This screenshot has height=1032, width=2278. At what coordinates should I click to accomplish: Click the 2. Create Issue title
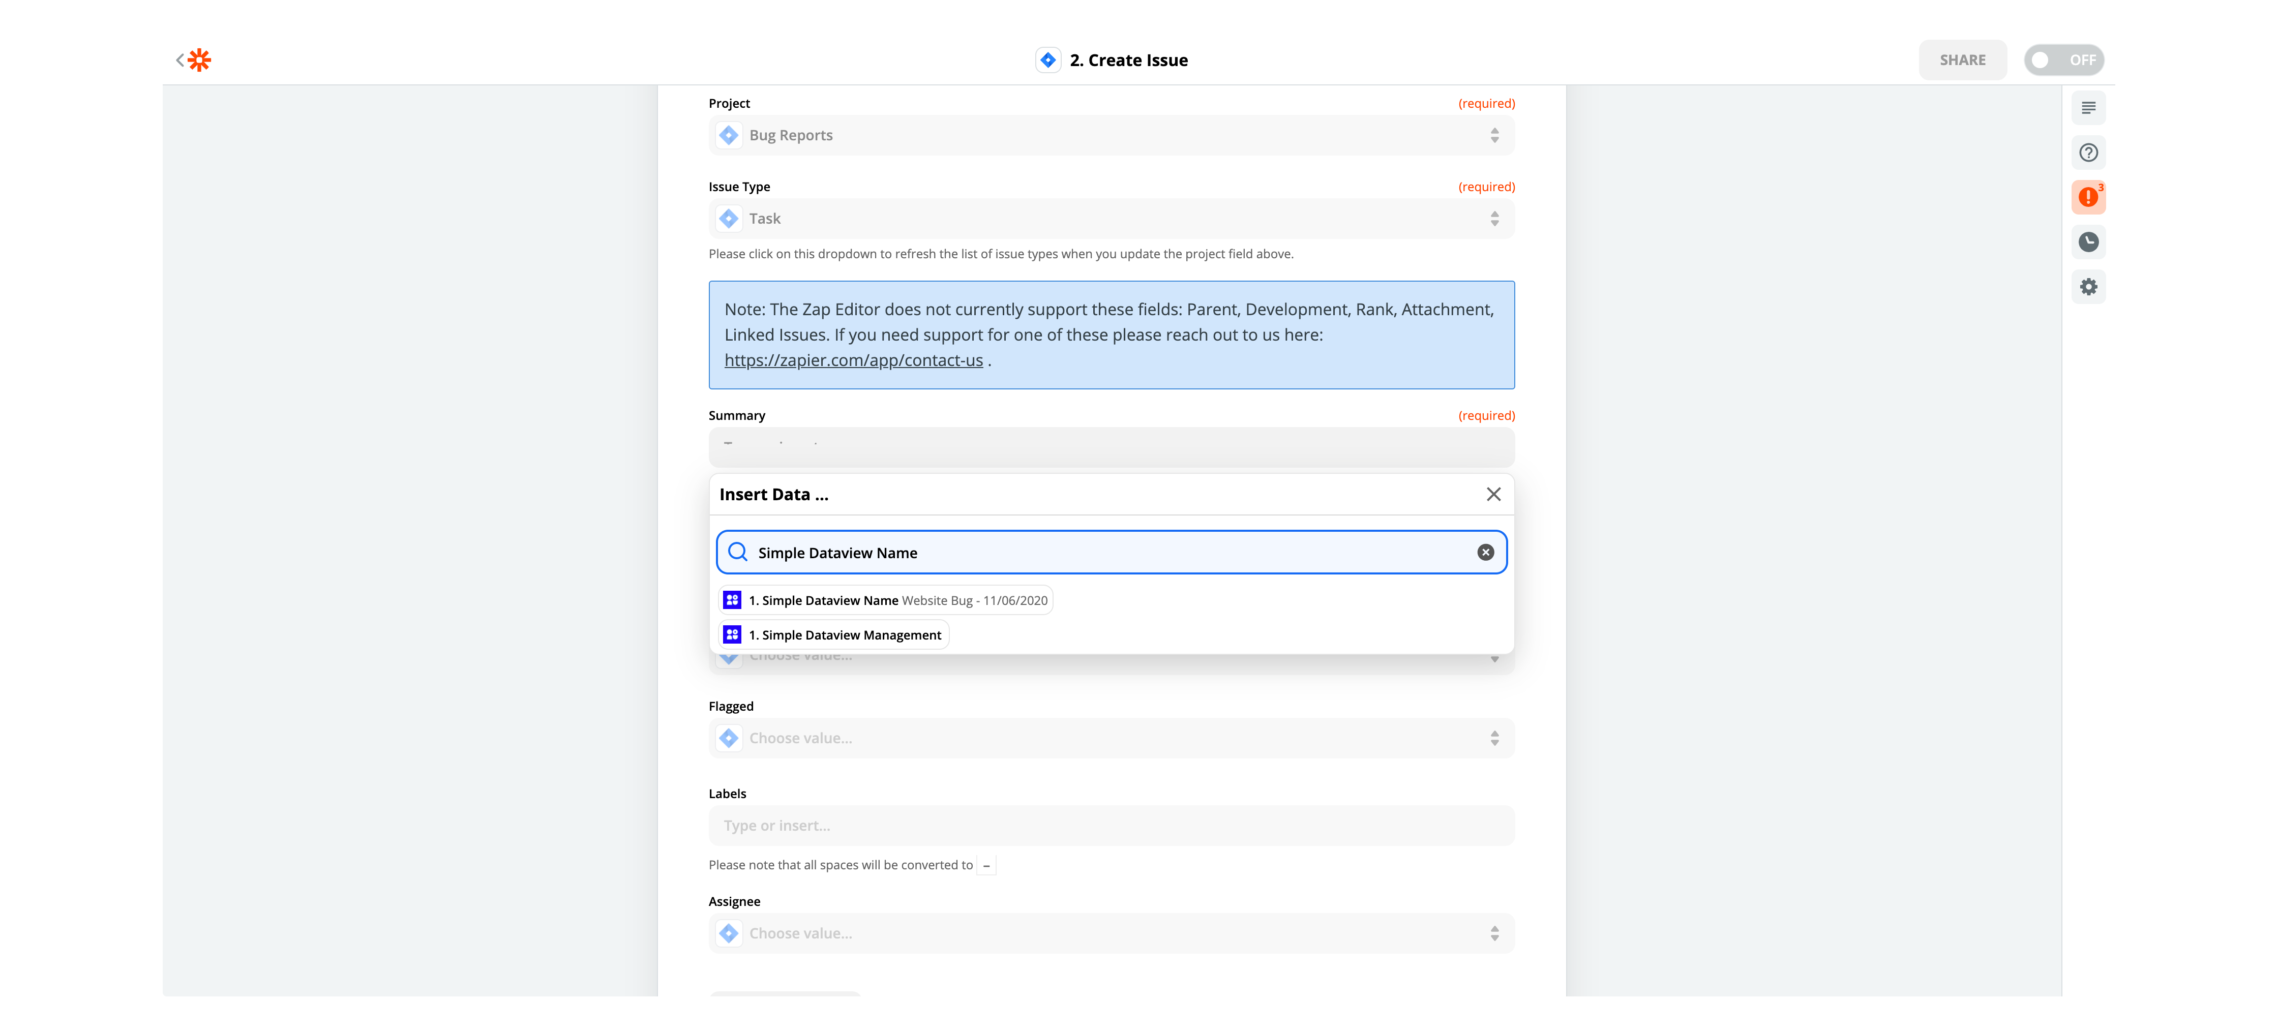(x=1128, y=60)
